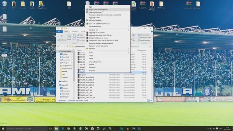This screenshot has width=233, height=131.
Task: Open the File tab in Explorer ribbon
Action: 59,32
